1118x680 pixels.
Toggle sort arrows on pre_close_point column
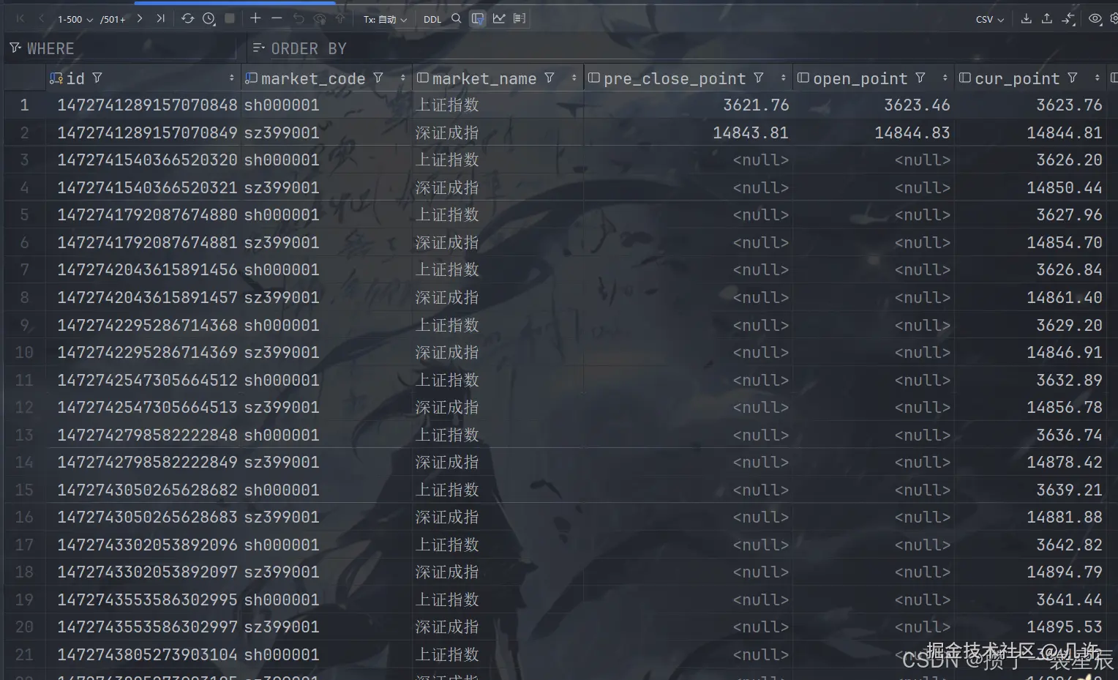pos(784,78)
